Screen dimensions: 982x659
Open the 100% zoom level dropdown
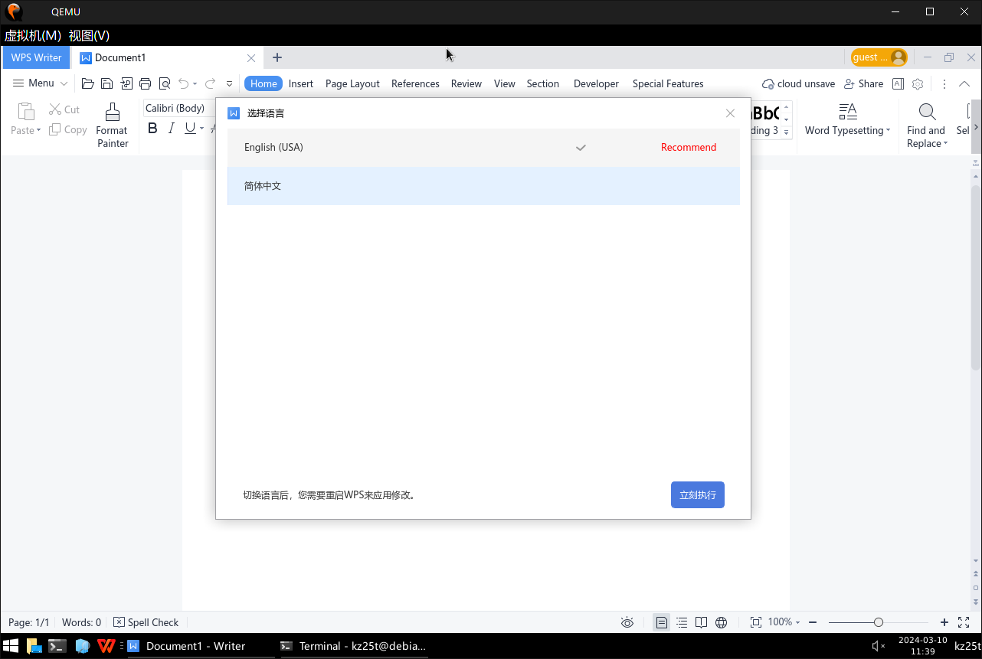[x=784, y=622]
